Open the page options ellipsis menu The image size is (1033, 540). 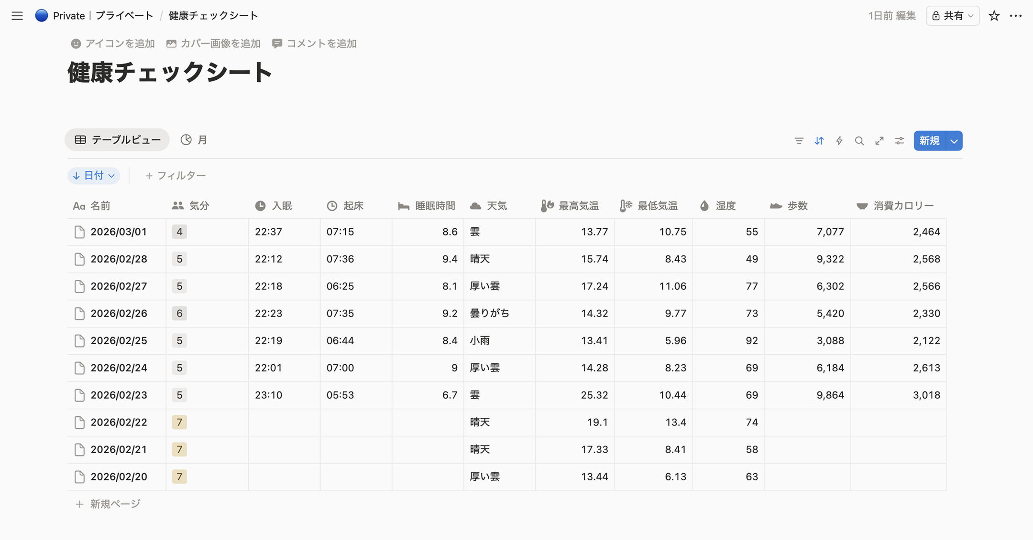point(1016,15)
